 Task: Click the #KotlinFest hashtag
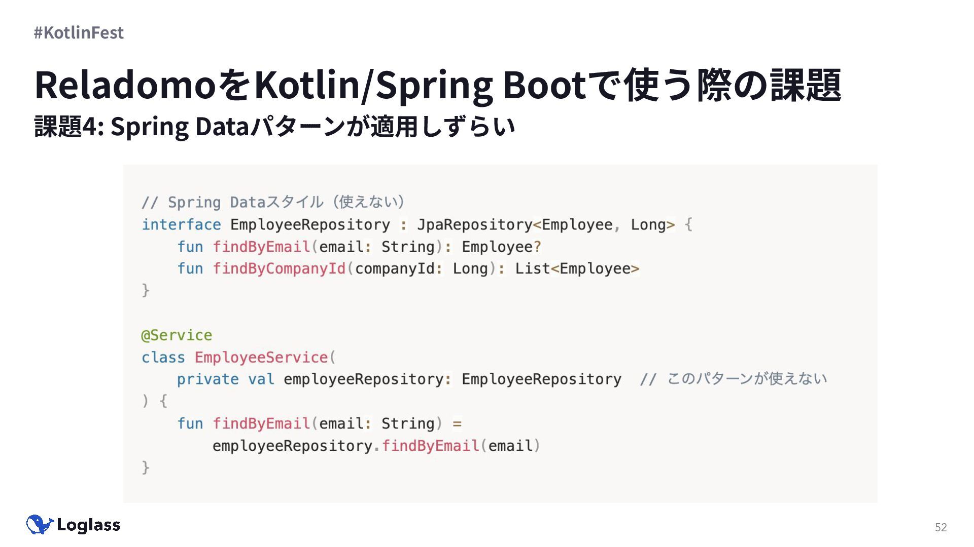coord(79,32)
